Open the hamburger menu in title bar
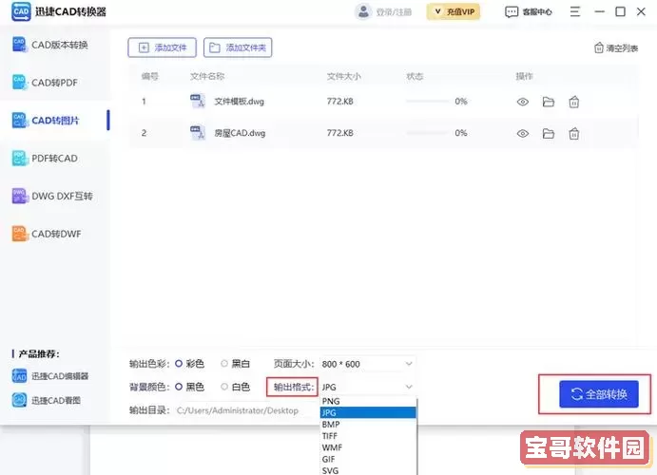Screen dimensions: 657x475 click(x=575, y=11)
